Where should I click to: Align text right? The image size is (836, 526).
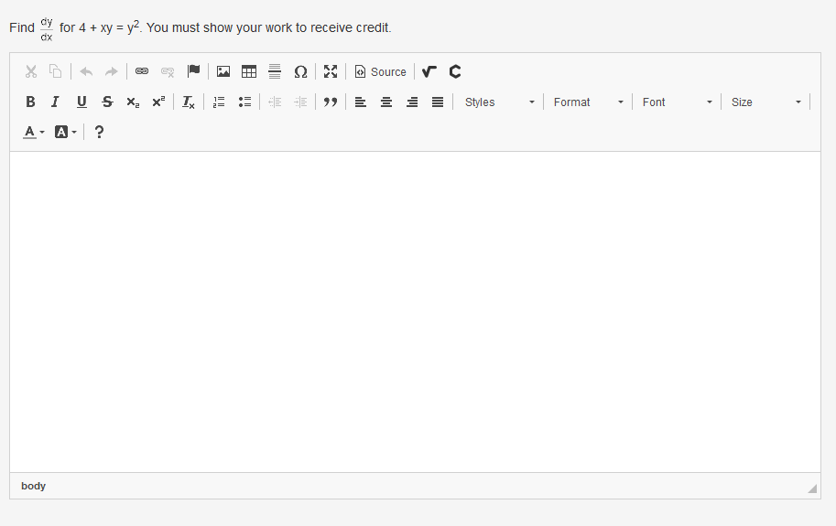[x=412, y=102]
